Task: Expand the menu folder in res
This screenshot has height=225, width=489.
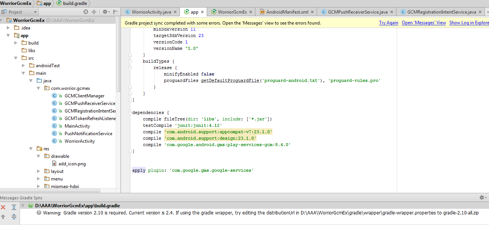Action: coord(39,179)
